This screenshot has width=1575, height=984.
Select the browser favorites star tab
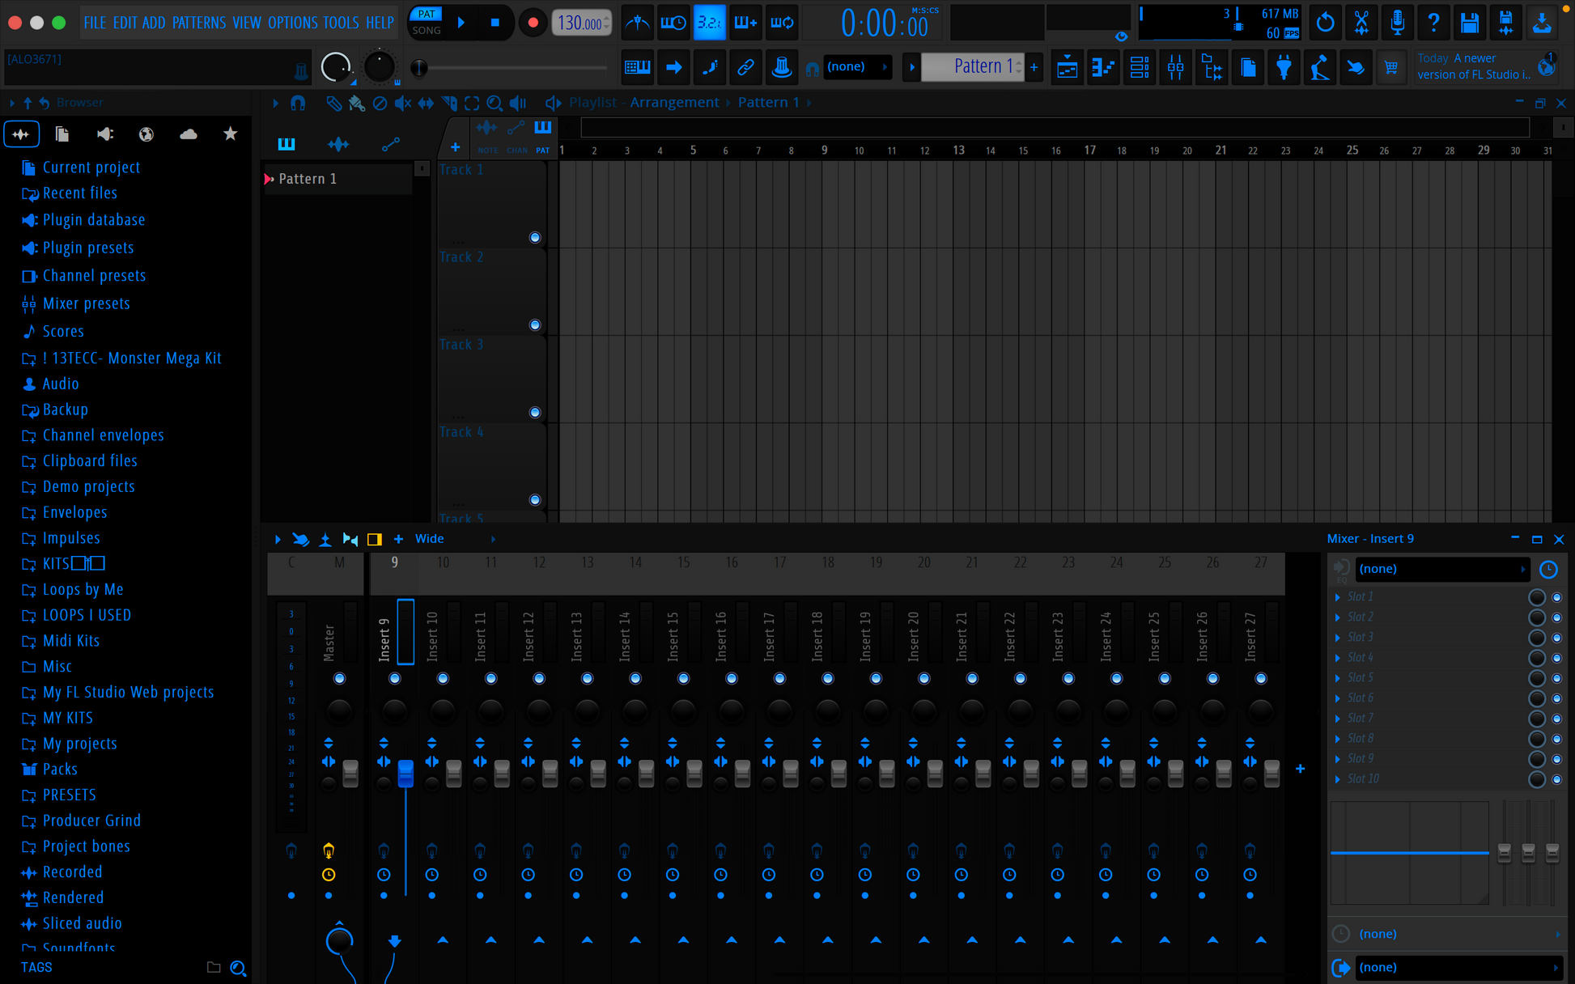(x=231, y=134)
